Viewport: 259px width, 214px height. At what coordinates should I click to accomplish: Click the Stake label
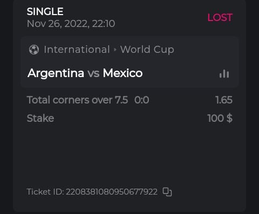pos(40,118)
